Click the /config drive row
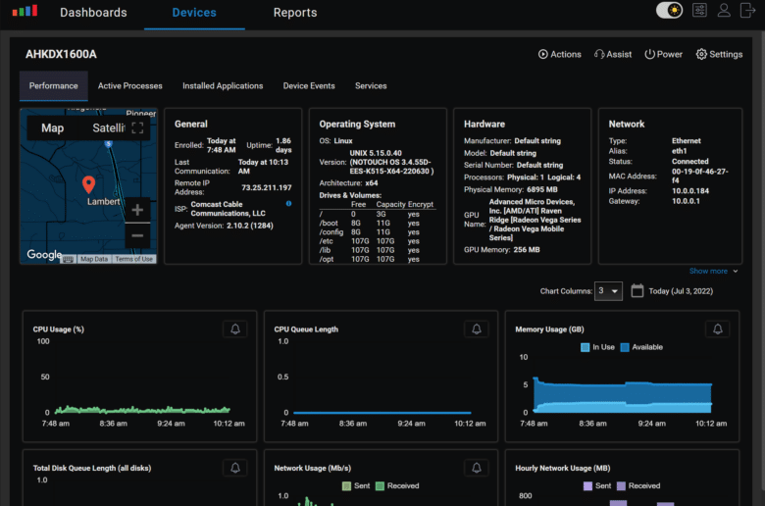This screenshot has height=506, width=765. (x=378, y=232)
